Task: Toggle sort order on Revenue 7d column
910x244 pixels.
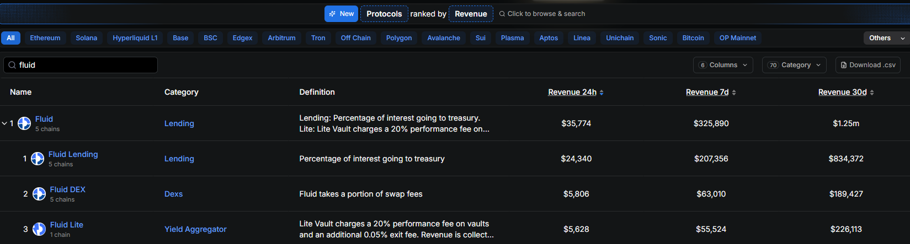Action: [734, 93]
